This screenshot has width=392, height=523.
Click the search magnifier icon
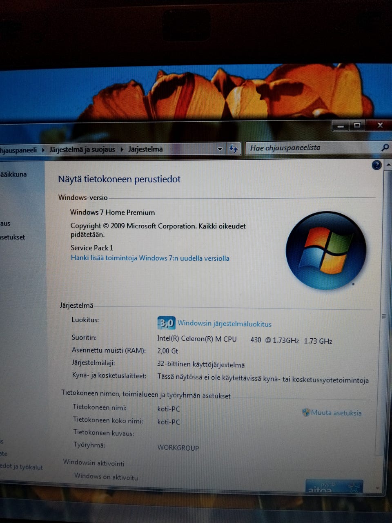tap(385, 148)
